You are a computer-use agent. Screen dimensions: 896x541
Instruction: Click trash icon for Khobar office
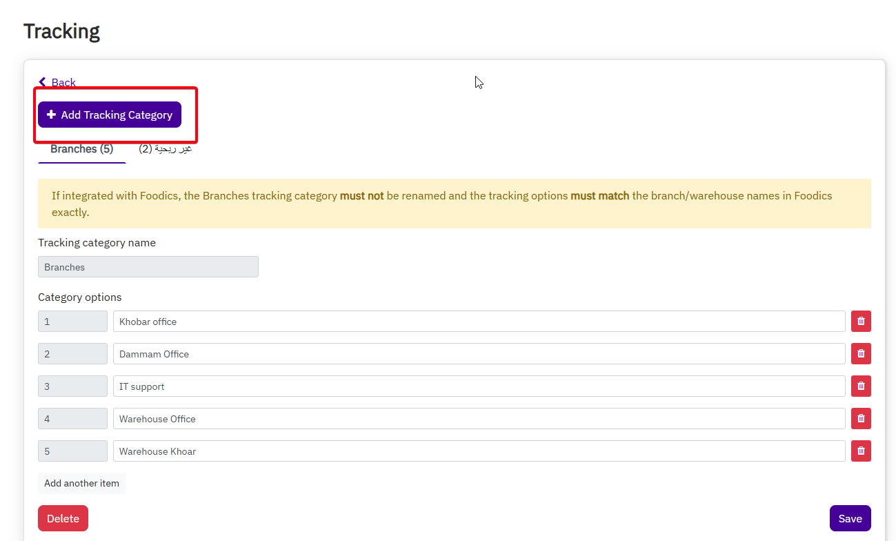[861, 322]
